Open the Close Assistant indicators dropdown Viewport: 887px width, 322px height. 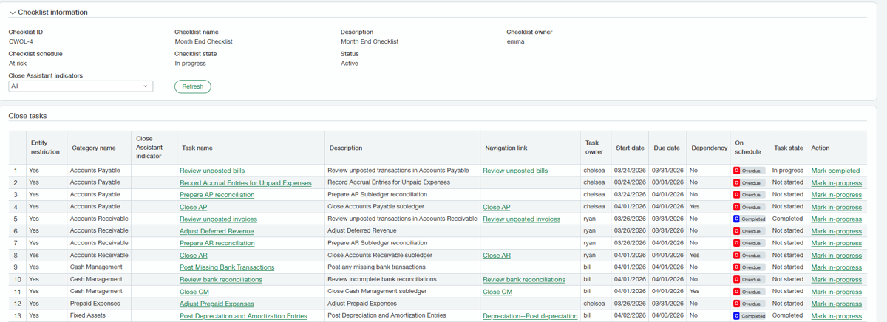pos(81,86)
